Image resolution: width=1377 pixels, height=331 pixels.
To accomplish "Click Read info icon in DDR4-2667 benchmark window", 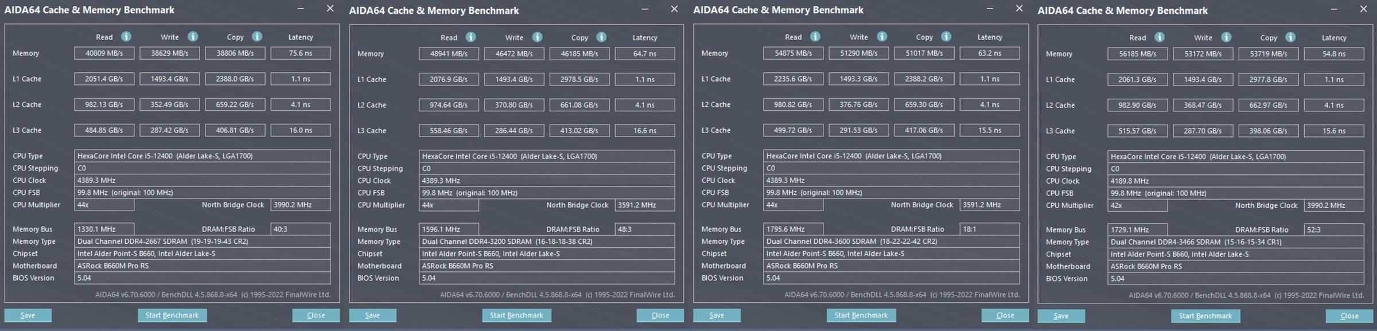I will pos(126,37).
